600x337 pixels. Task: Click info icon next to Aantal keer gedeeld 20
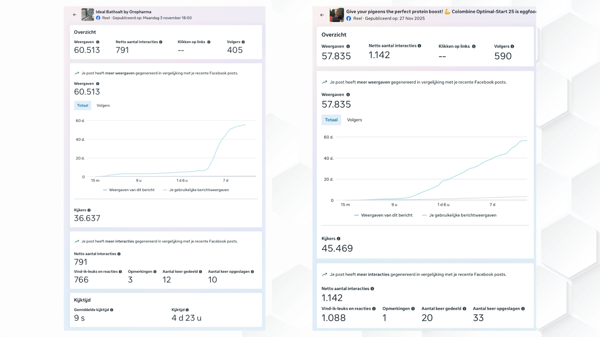464,309
